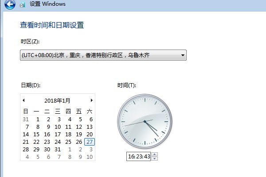Select January 27 in the calendar

pos(90,142)
